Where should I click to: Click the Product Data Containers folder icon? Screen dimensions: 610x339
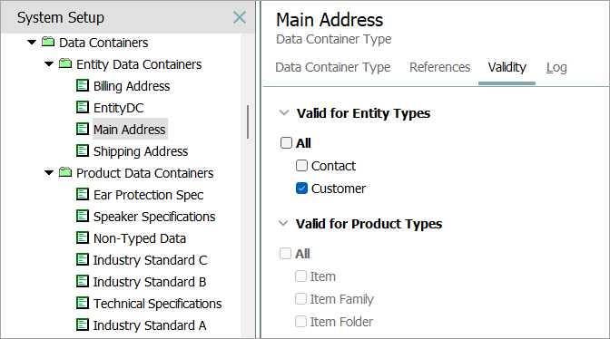click(x=65, y=172)
